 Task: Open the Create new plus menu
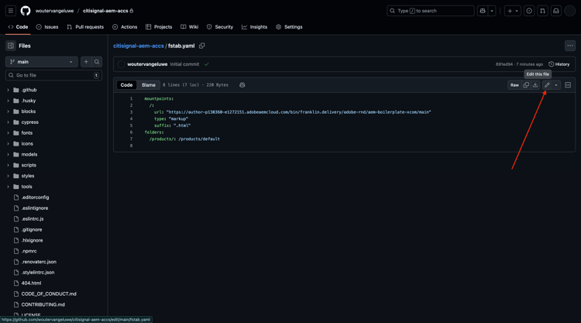pos(513,11)
